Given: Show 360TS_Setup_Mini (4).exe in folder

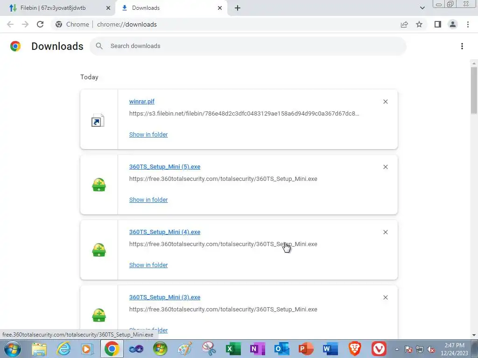Looking at the screenshot, I should pyautogui.click(x=148, y=265).
